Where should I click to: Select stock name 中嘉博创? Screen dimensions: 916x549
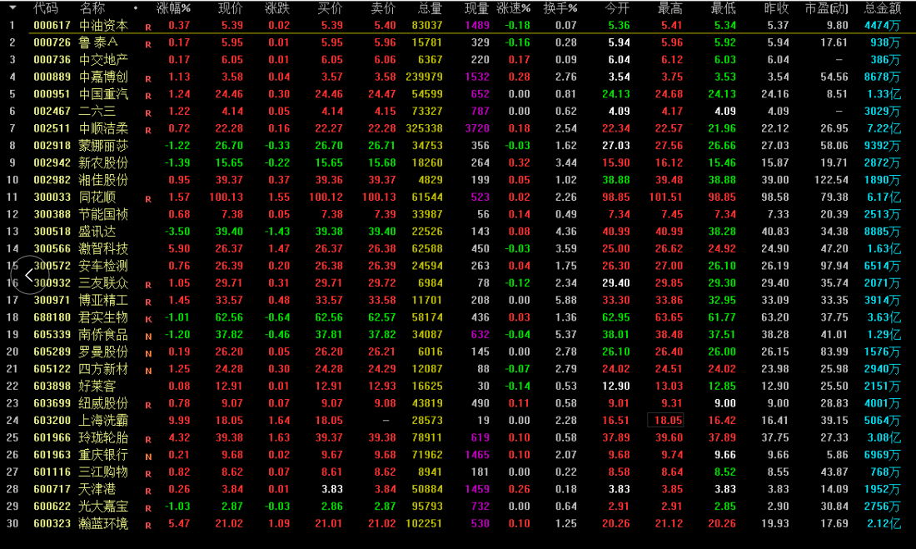point(103,77)
